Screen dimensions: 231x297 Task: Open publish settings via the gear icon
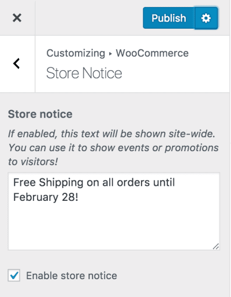pyautogui.click(x=206, y=18)
